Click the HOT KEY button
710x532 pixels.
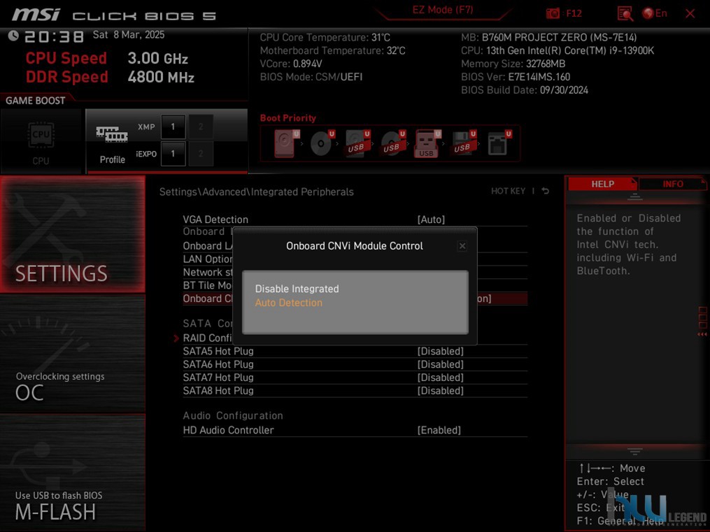508,191
